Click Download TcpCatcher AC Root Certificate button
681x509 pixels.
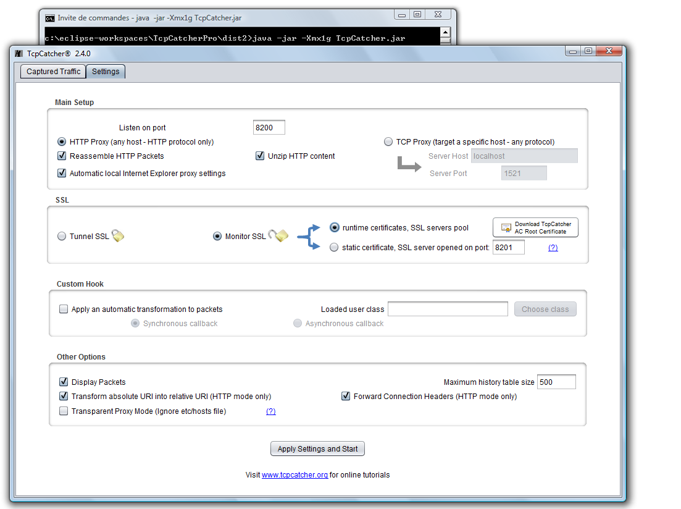(x=535, y=227)
